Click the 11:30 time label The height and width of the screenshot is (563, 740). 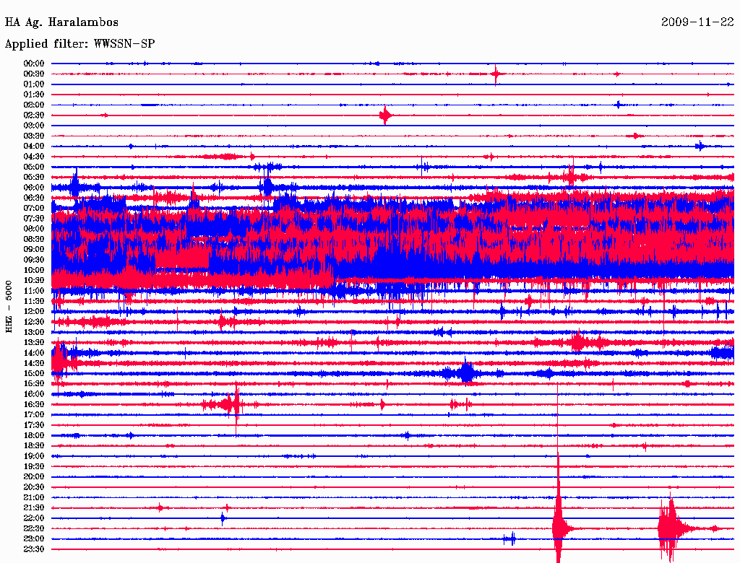pyautogui.click(x=34, y=301)
